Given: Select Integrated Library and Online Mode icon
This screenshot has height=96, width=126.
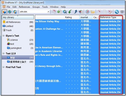Looking at the screenshot, I should 15,12.
